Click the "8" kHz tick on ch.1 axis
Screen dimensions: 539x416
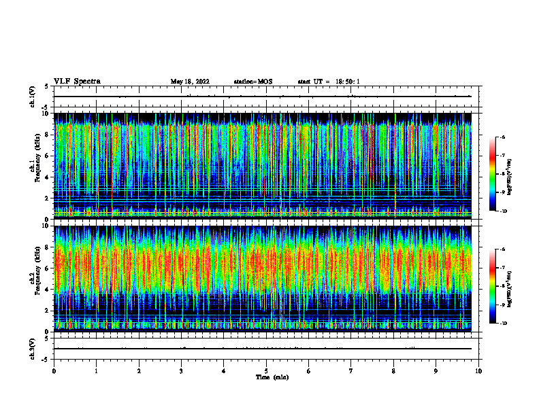(x=47, y=135)
